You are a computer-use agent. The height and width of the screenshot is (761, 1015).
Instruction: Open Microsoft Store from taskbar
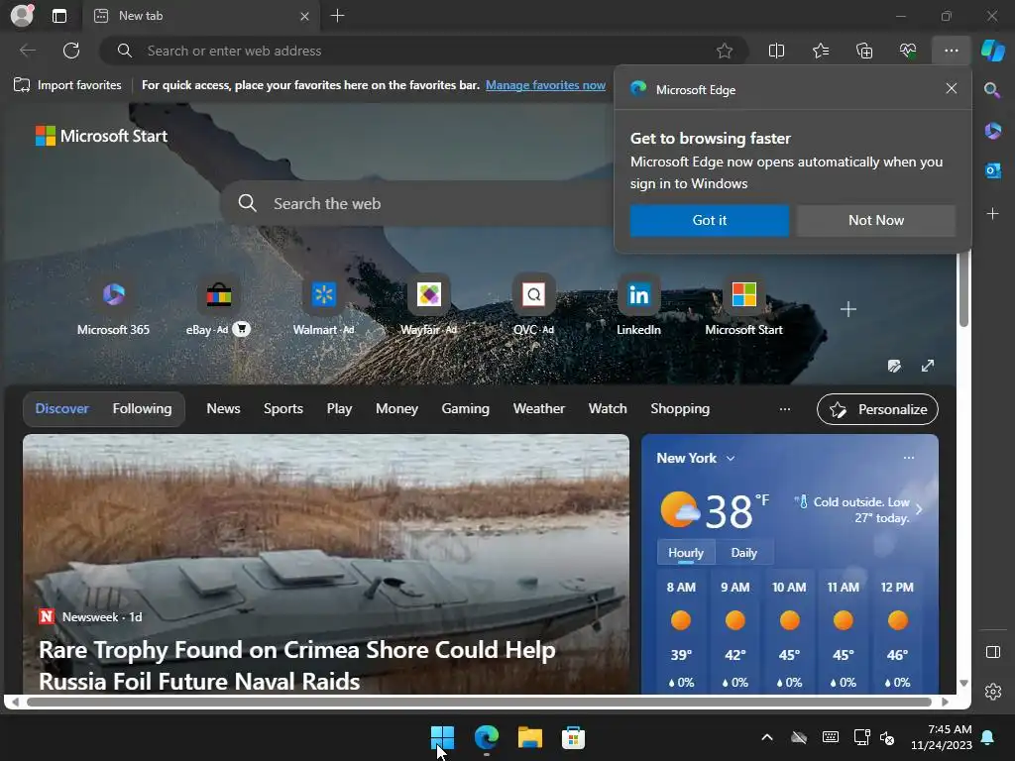point(573,737)
